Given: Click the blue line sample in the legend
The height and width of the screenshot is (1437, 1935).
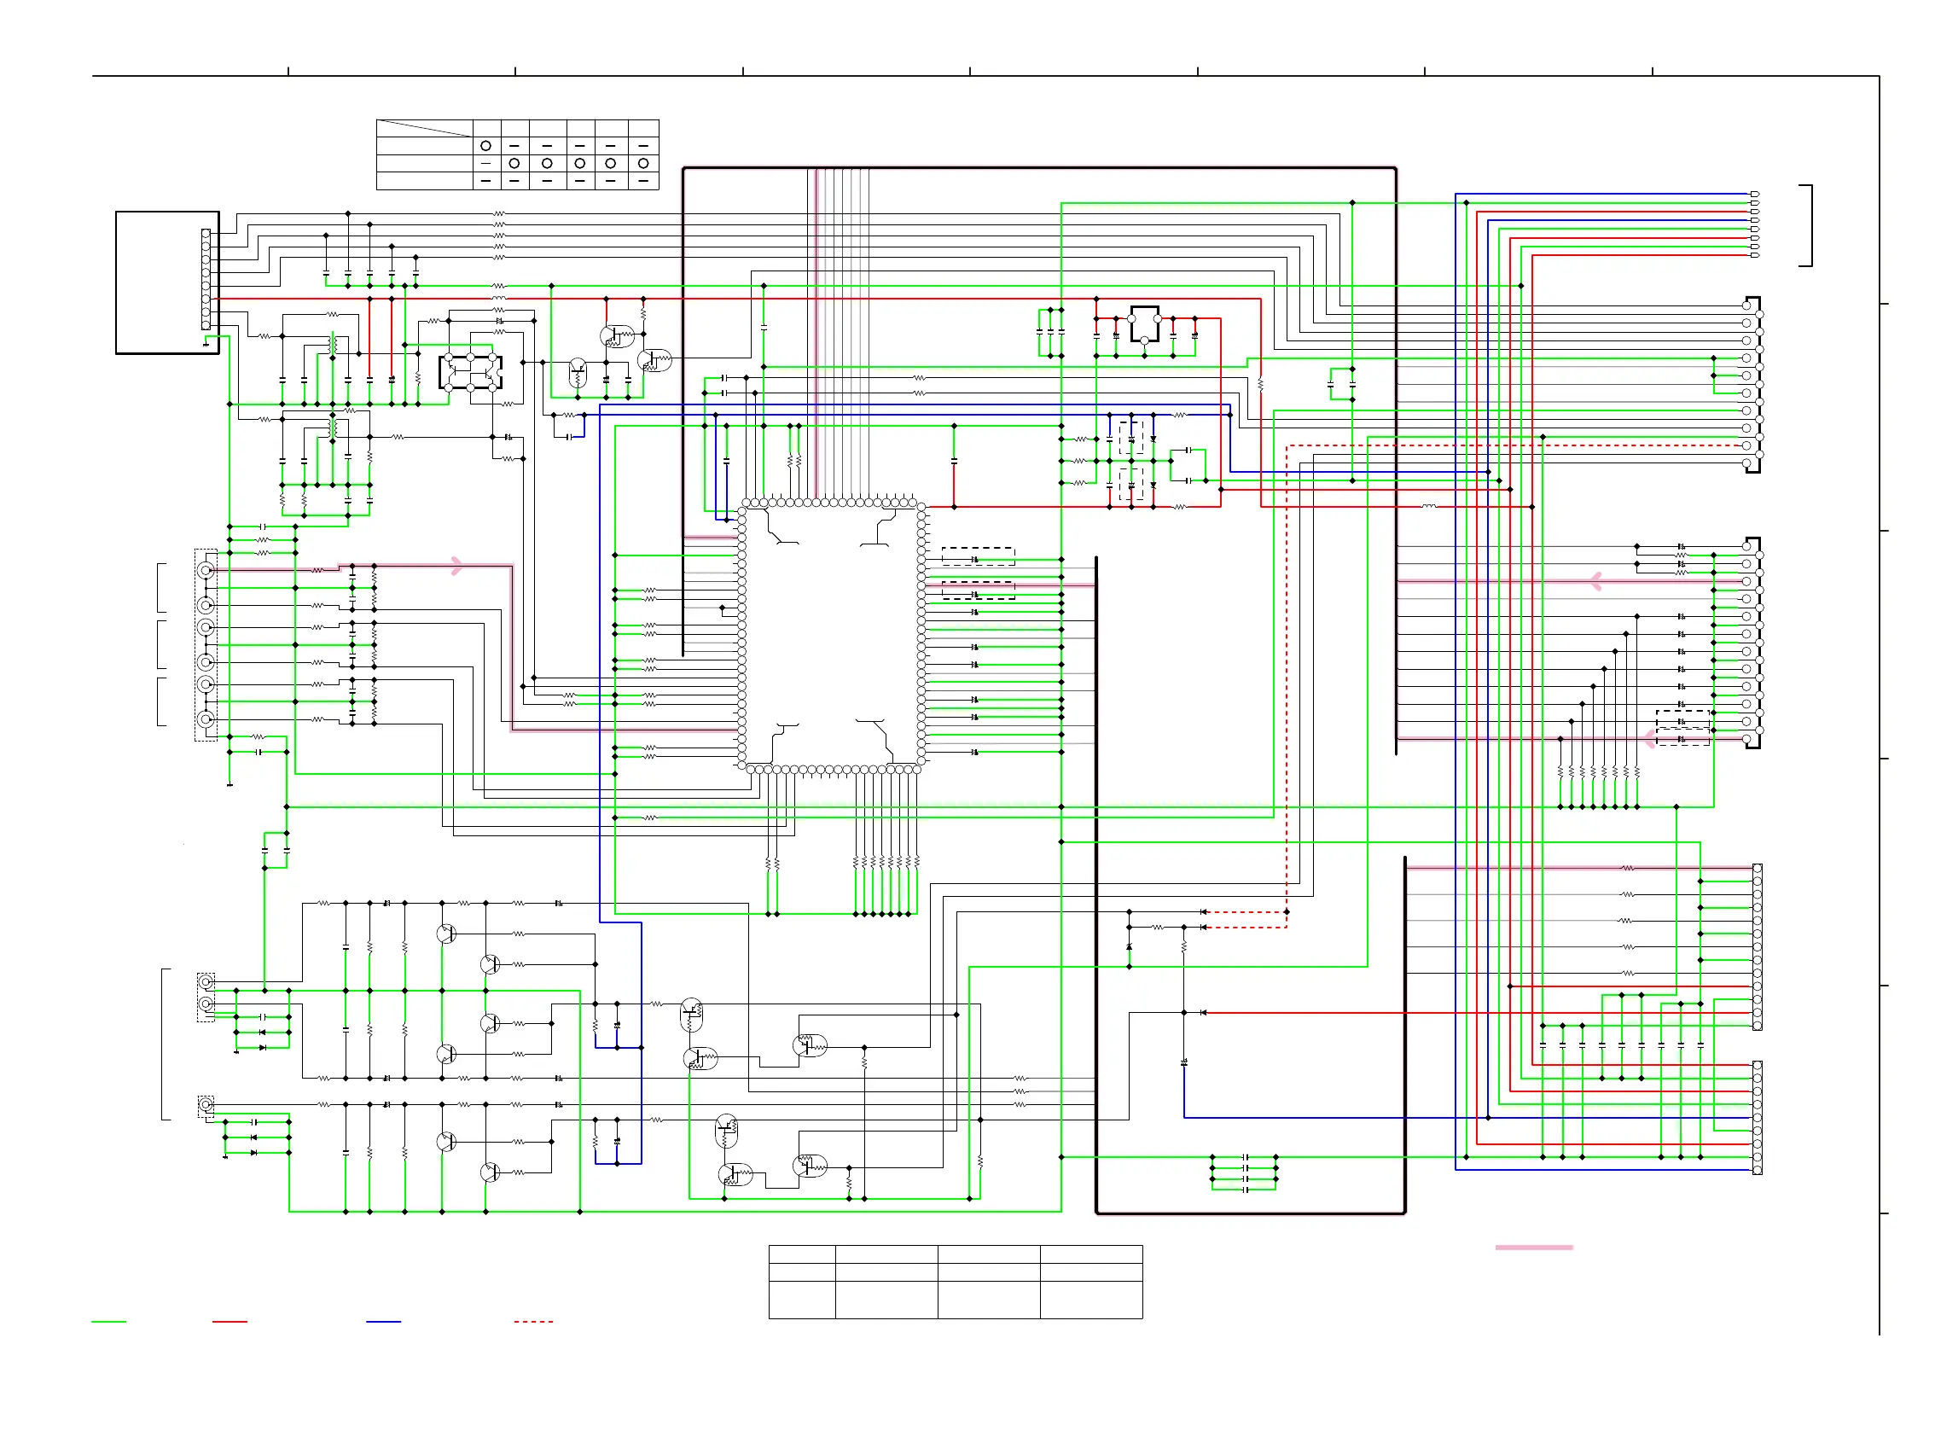Looking at the screenshot, I should 384,1321.
